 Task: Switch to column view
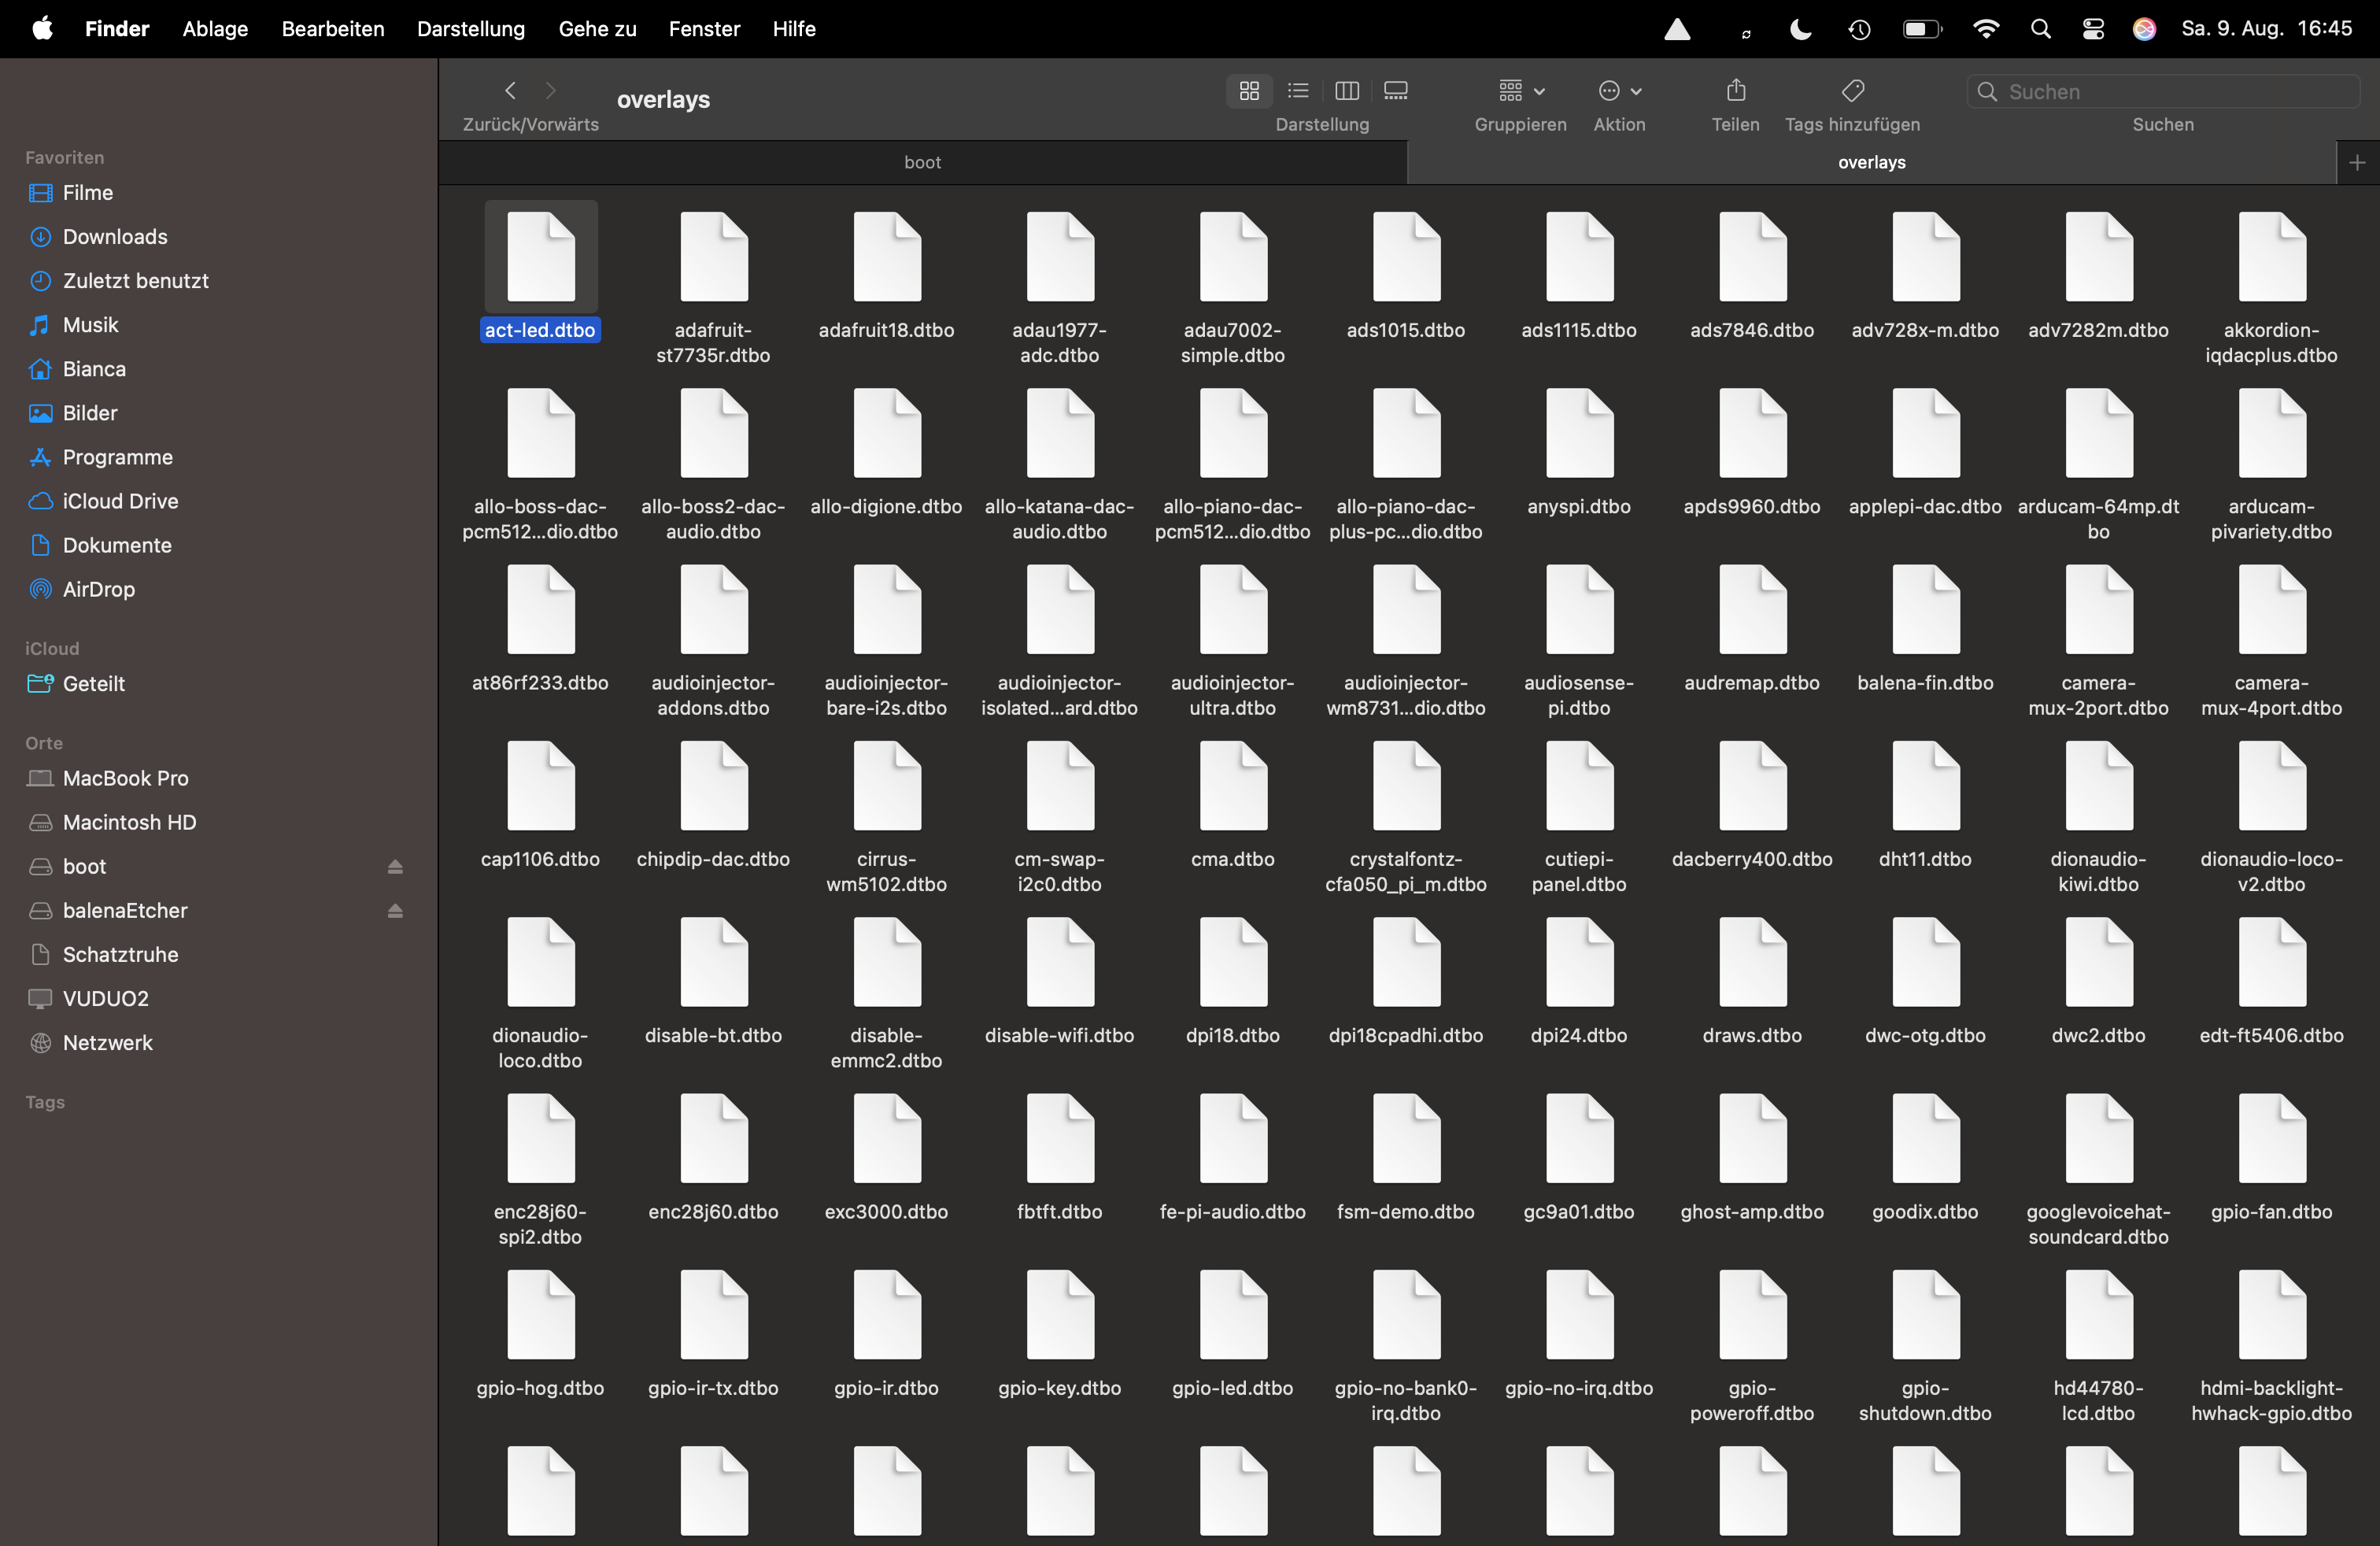1347,91
